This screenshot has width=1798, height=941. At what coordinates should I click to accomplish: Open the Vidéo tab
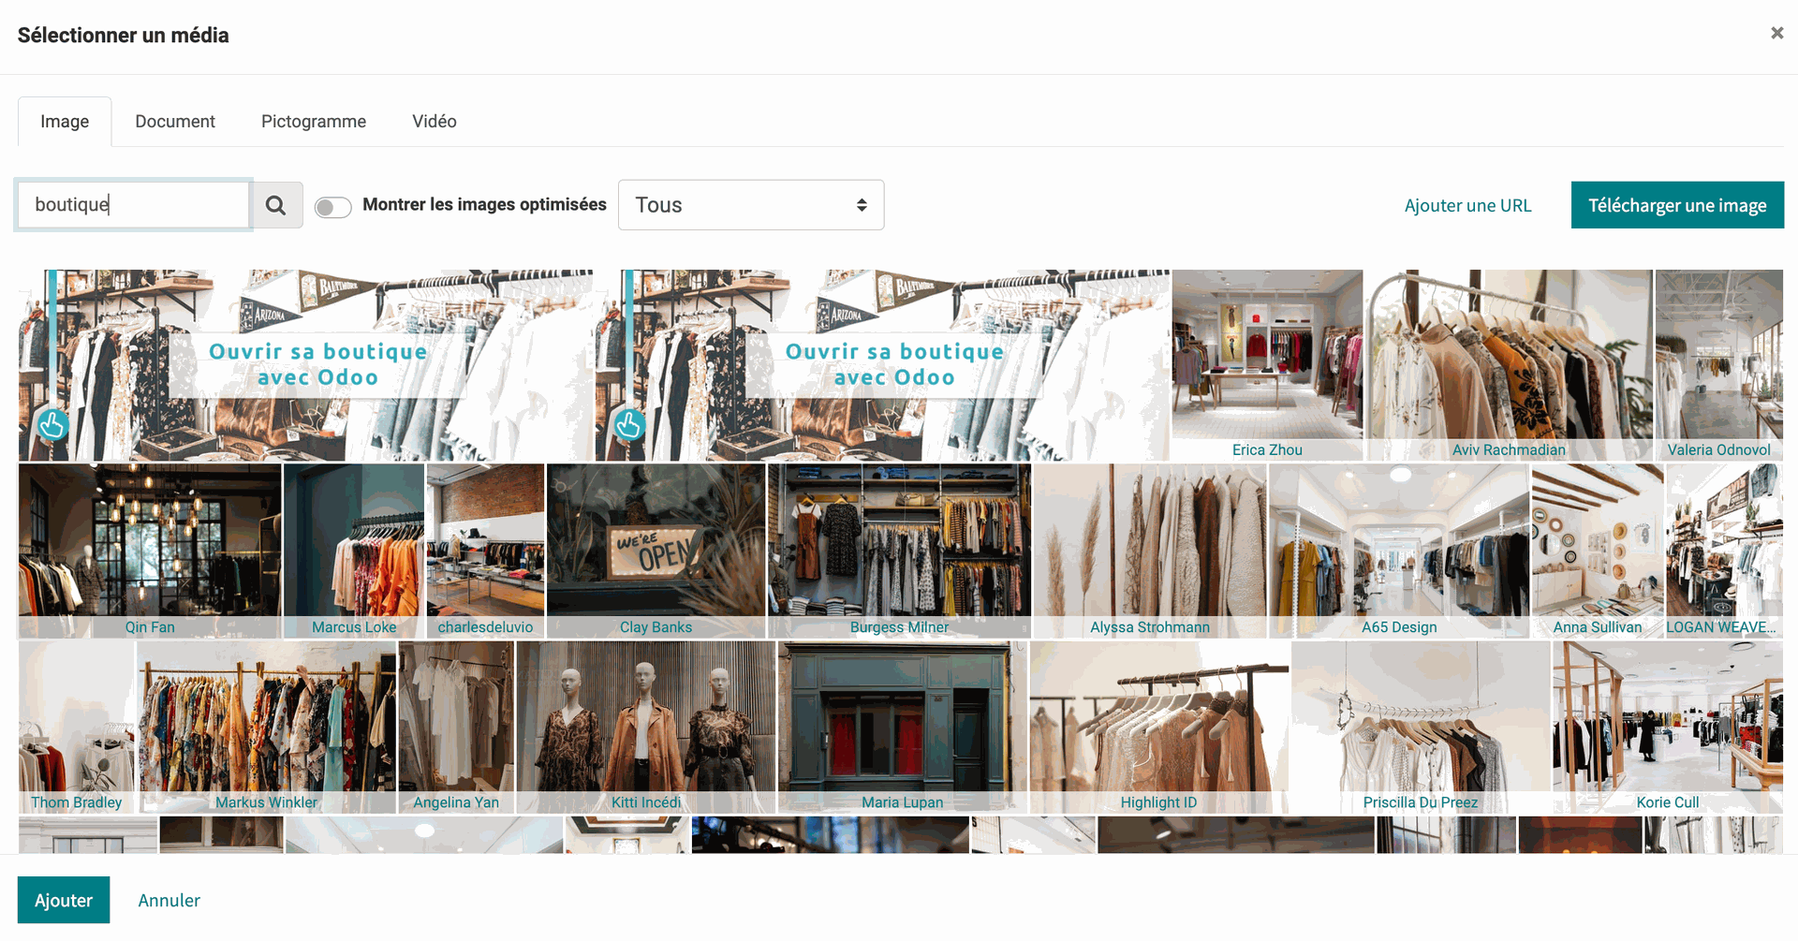[434, 121]
